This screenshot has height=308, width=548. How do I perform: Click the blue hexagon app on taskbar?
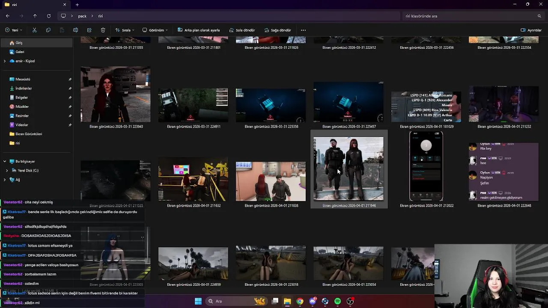(x=325, y=301)
